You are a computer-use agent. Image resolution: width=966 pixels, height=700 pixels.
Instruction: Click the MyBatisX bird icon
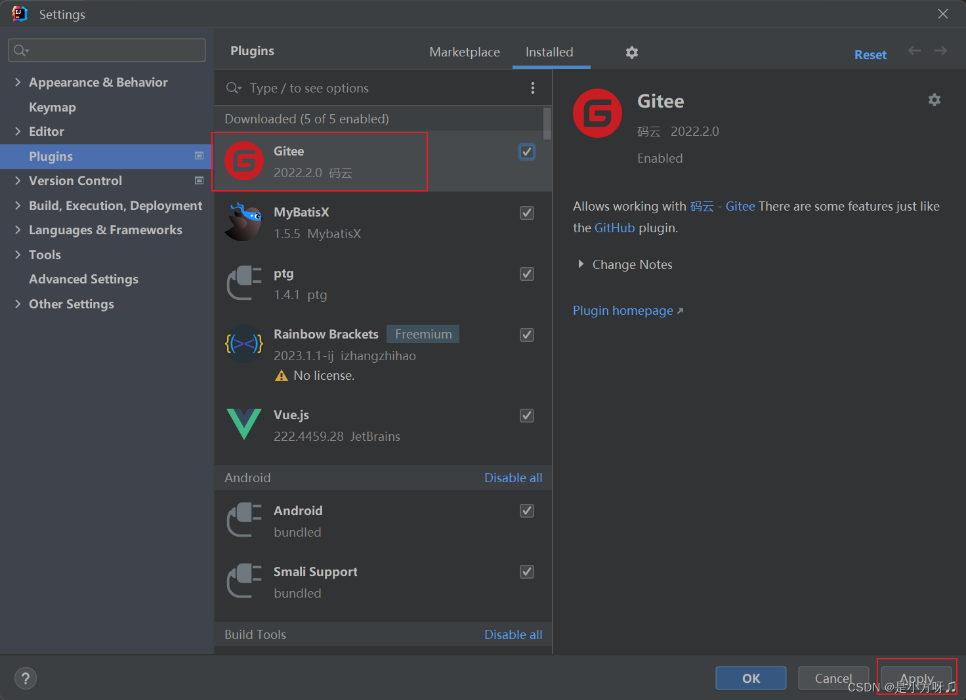[x=244, y=222]
